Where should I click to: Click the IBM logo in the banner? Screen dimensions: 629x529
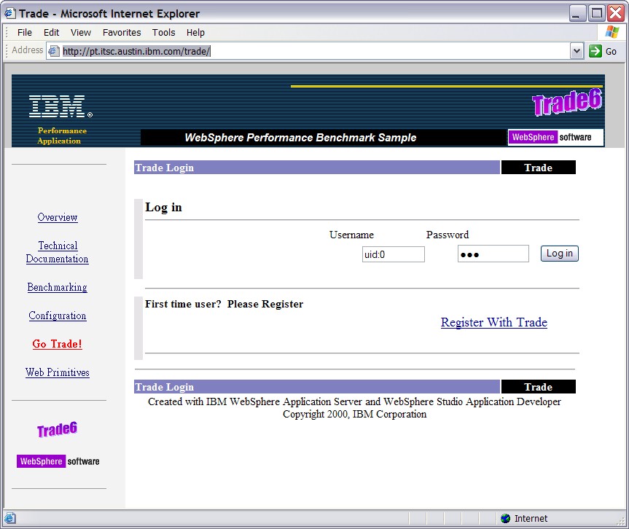[60, 106]
